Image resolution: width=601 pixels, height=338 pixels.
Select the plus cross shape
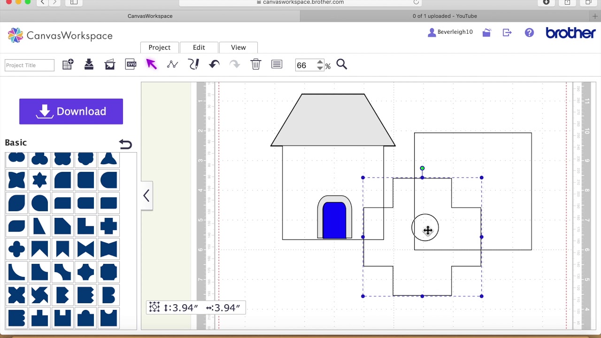108,226
